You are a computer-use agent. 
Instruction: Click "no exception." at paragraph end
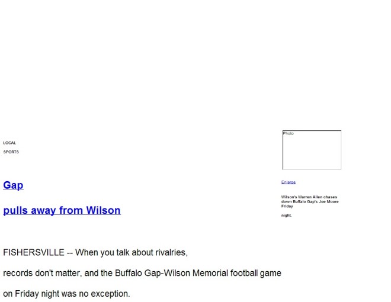coord(104,294)
